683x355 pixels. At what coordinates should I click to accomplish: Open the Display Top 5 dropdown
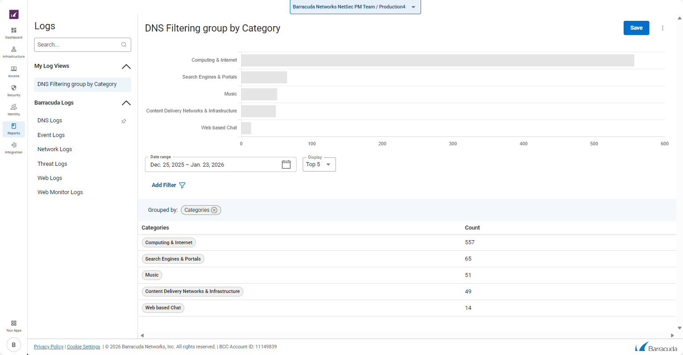[x=319, y=164]
